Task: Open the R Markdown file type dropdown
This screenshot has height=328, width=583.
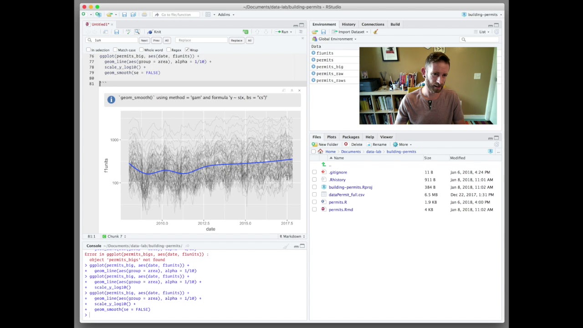Action: coord(292,236)
